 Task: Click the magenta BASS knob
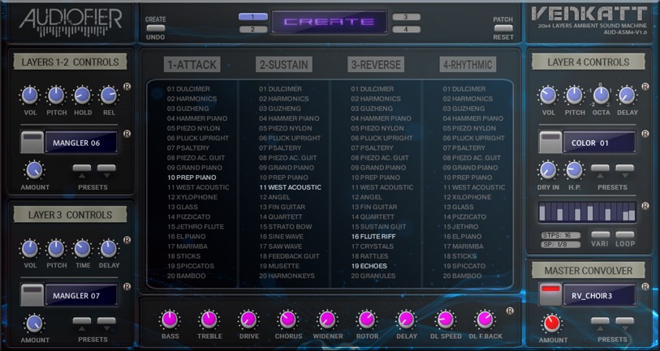[170, 320]
